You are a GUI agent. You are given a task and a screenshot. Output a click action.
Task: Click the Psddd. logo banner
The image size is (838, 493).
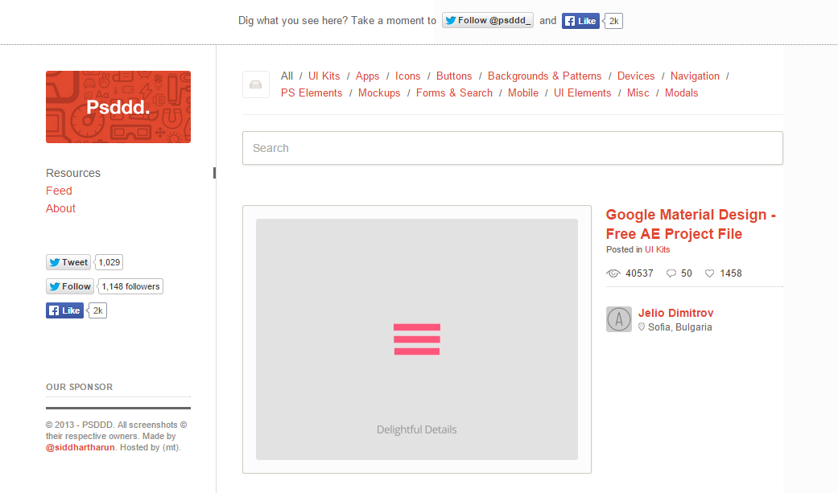tap(118, 107)
